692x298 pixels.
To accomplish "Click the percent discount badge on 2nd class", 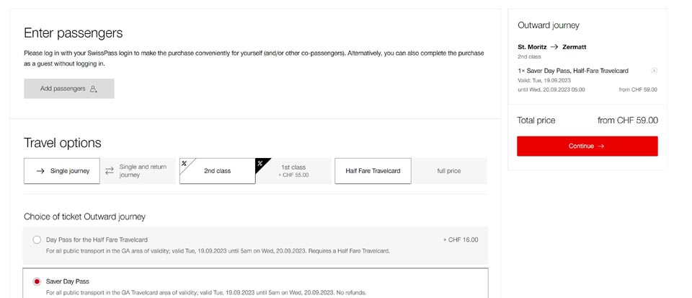I will (x=184, y=163).
